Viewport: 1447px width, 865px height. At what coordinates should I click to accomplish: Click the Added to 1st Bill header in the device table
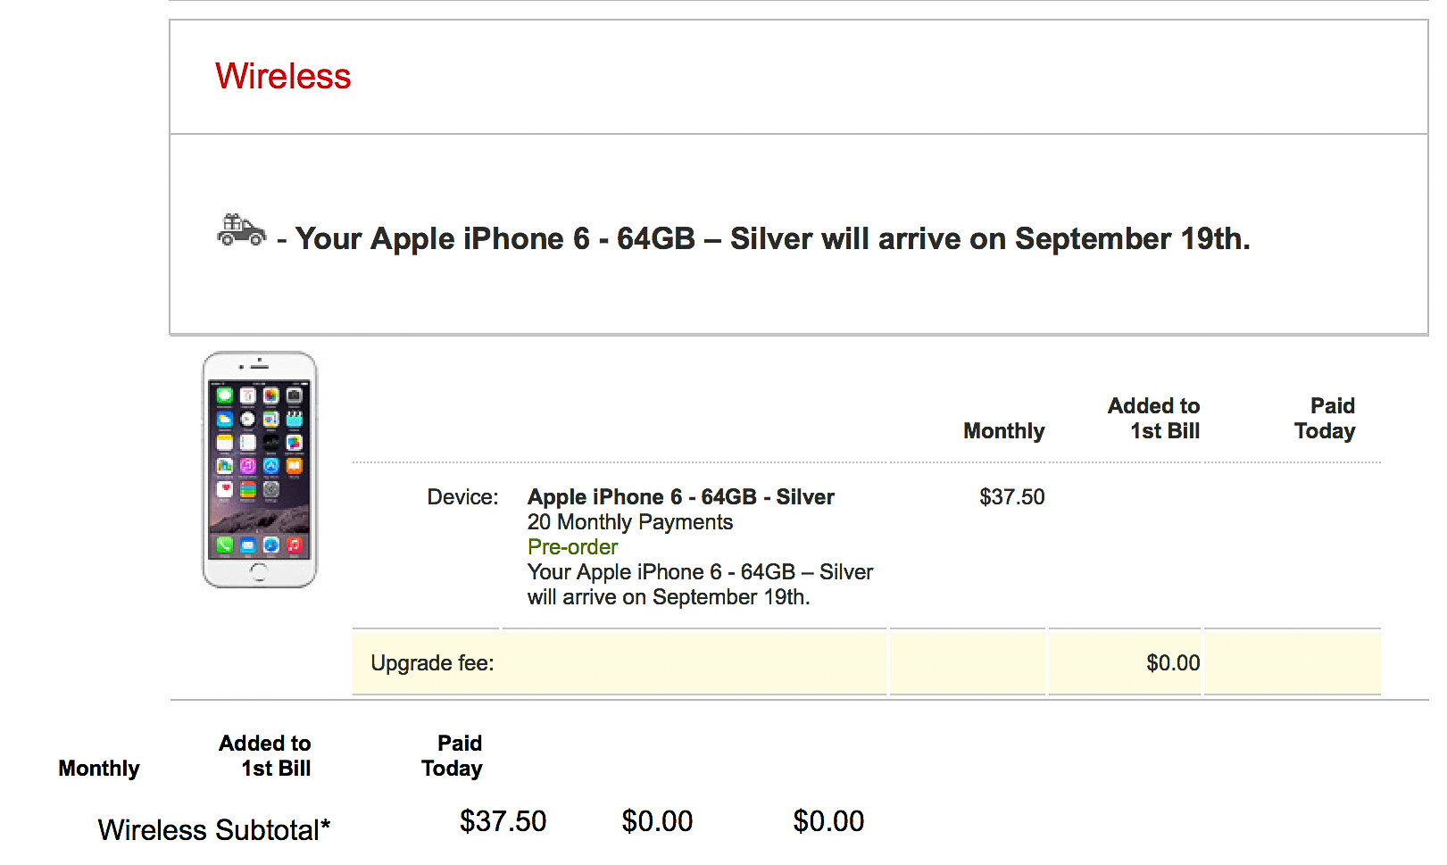point(1153,419)
